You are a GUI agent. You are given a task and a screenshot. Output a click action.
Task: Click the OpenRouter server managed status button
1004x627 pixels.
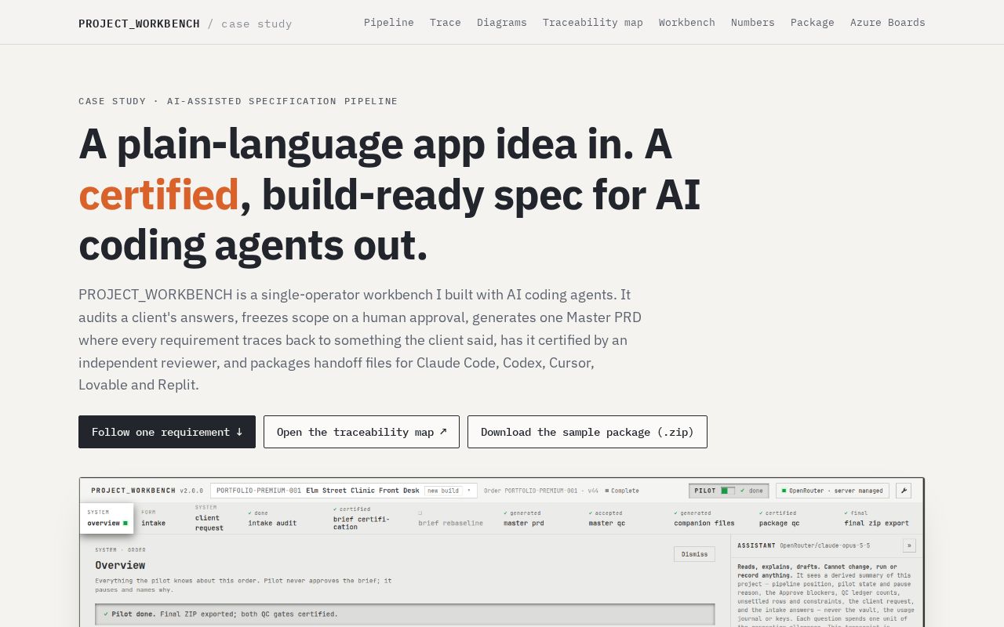click(x=832, y=491)
